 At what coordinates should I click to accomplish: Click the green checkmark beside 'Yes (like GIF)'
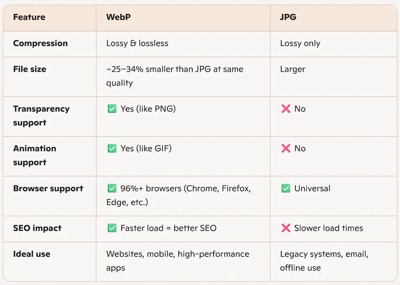click(x=112, y=148)
